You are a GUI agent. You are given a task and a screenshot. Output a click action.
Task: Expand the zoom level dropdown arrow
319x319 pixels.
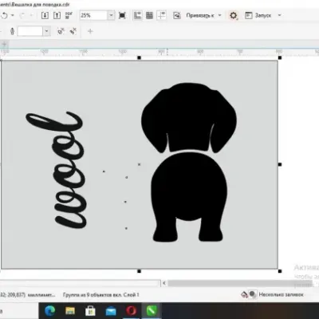pyautogui.click(x=111, y=15)
